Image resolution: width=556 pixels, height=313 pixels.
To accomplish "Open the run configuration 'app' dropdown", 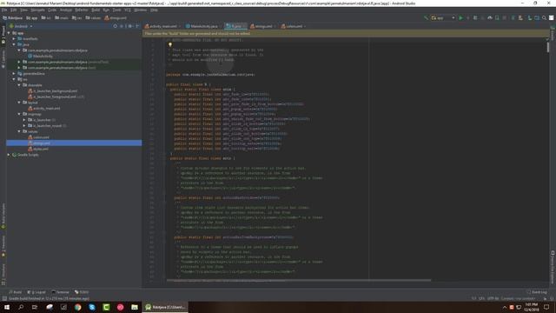I will 443,17.
